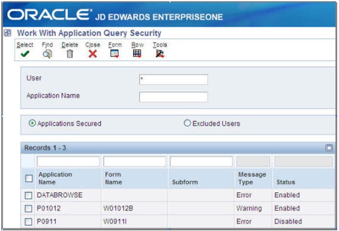Click the Warning message type cell
339x231 pixels.
[249, 208]
